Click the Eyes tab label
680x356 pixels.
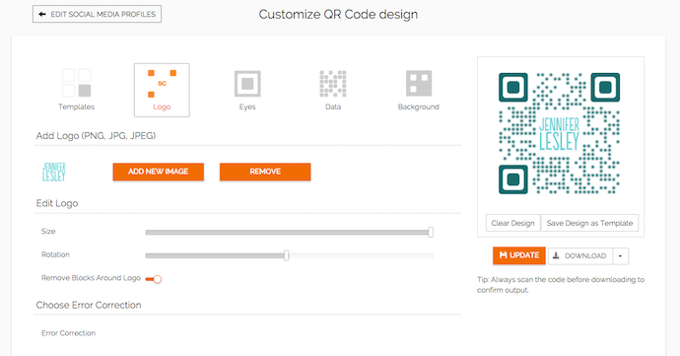coord(247,107)
